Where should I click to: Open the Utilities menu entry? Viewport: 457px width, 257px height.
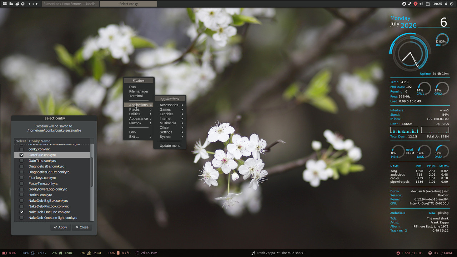click(139, 114)
